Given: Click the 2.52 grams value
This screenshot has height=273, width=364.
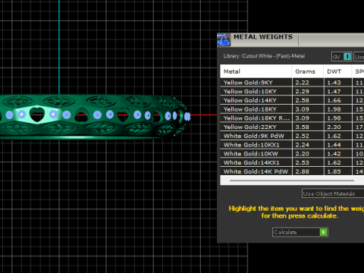Looking at the screenshot, I should tap(302, 136).
